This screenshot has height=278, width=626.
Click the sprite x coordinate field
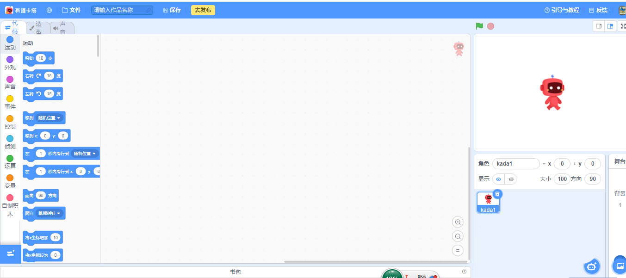click(562, 164)
